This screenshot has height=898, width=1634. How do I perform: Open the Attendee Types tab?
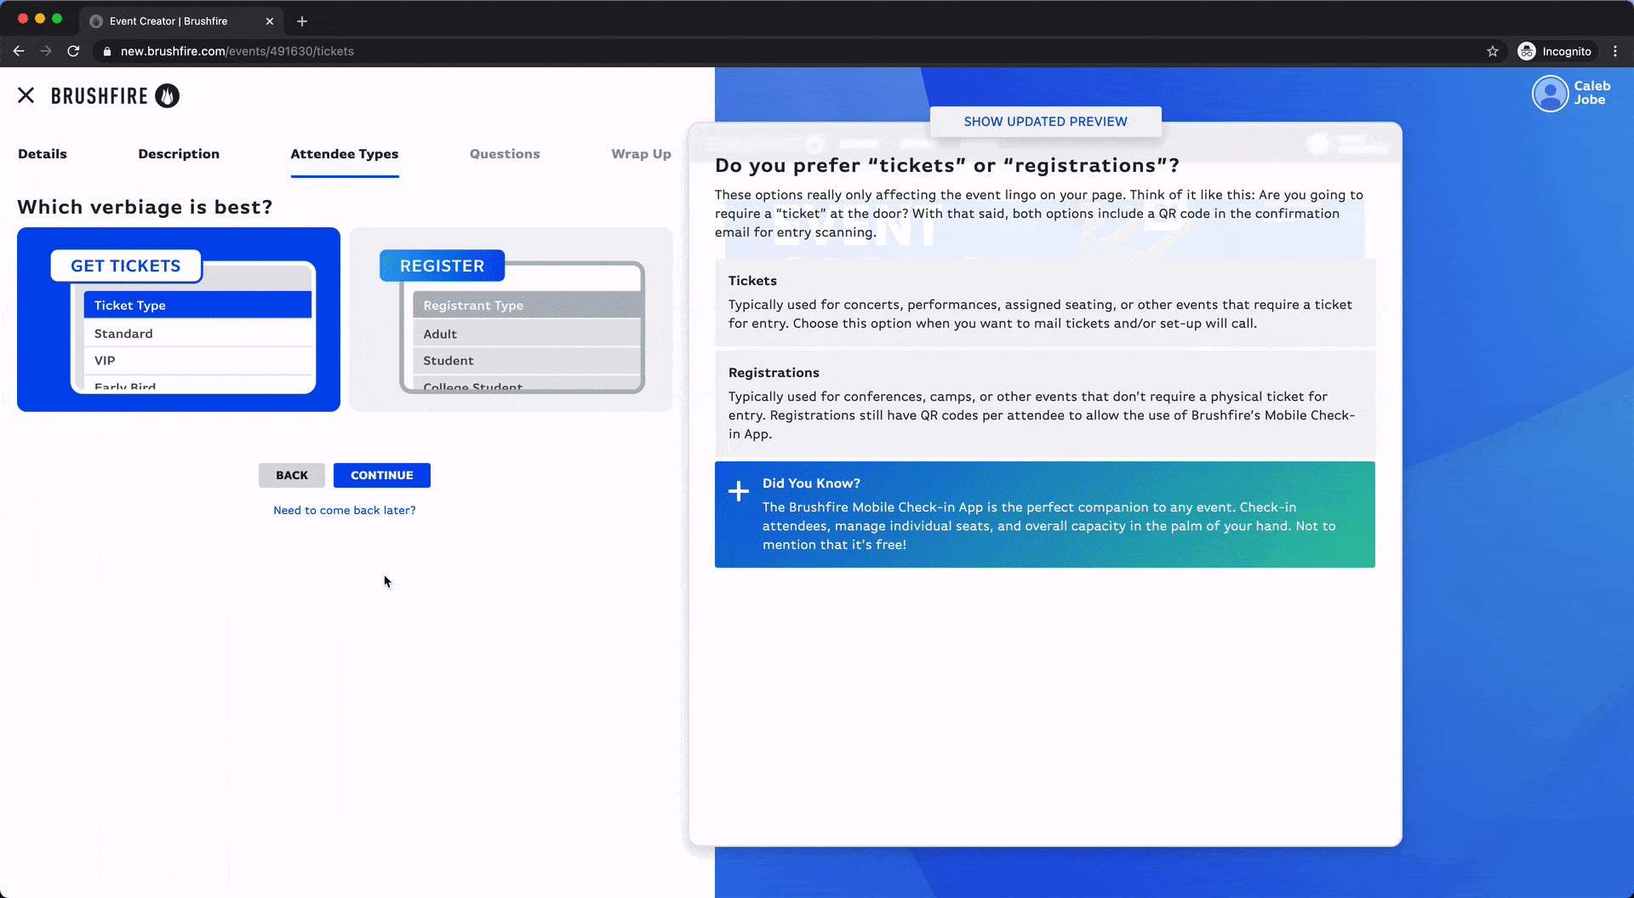click(x=345, y=154)
